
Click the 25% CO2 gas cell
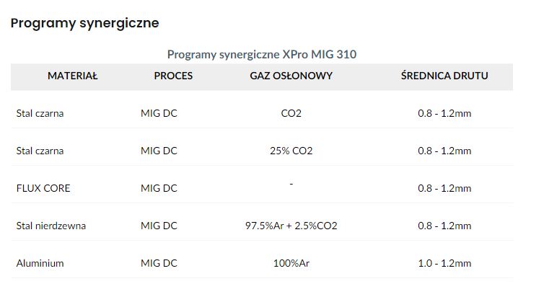[x=291, y=151]
